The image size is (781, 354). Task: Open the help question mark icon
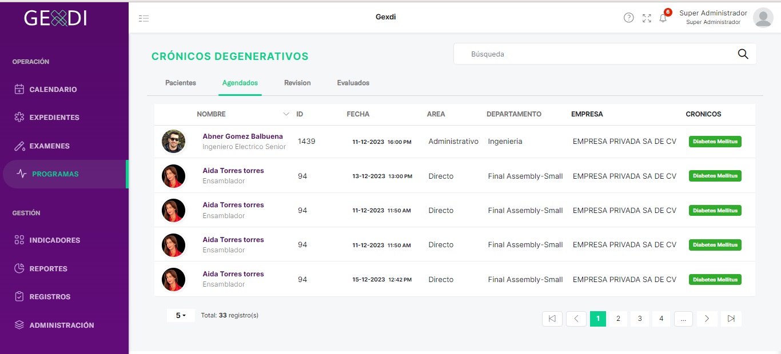click(x=628, y=18)
